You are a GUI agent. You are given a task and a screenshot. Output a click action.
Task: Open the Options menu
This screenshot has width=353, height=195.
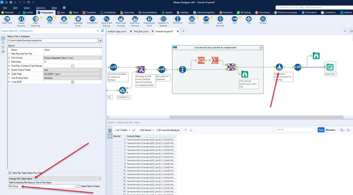pos(41,8)
